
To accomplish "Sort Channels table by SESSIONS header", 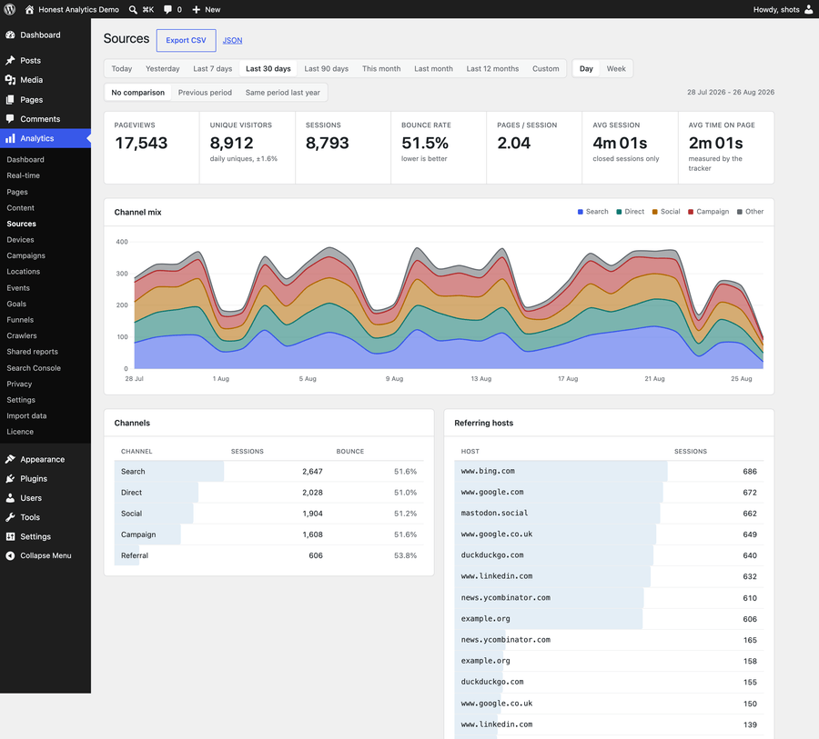I will [247, 452].
